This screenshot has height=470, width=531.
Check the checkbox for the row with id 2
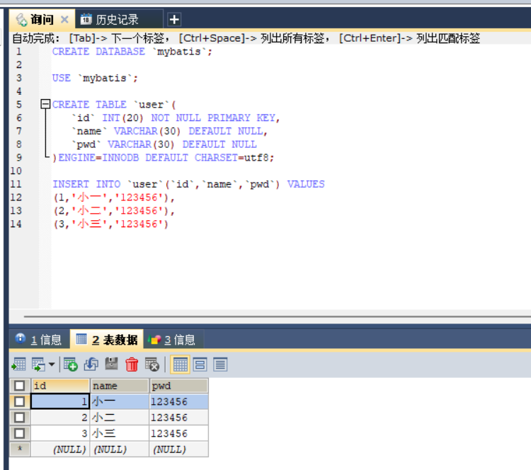[x=20, y=418]
